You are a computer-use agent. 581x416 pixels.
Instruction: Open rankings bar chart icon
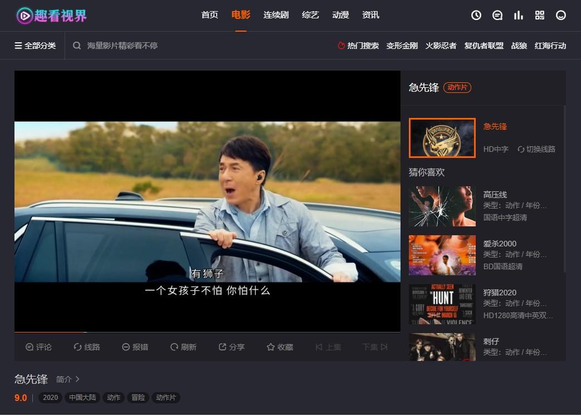519,15
